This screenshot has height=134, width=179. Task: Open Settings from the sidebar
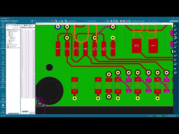tap(3, 106)
